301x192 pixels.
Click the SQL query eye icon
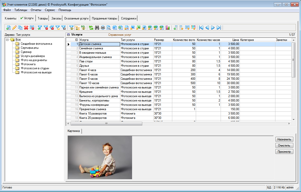(83, 28)
